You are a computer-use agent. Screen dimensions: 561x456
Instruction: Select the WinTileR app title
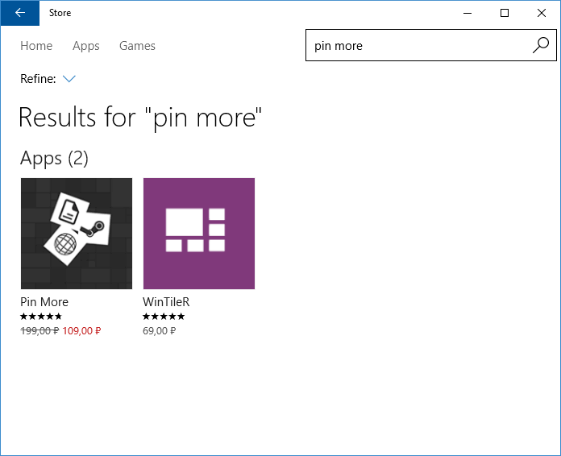pos(166,302)
